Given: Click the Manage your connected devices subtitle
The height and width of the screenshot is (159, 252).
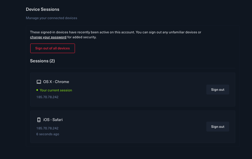Looking at the screenshot, I should [x=52, y=18].
